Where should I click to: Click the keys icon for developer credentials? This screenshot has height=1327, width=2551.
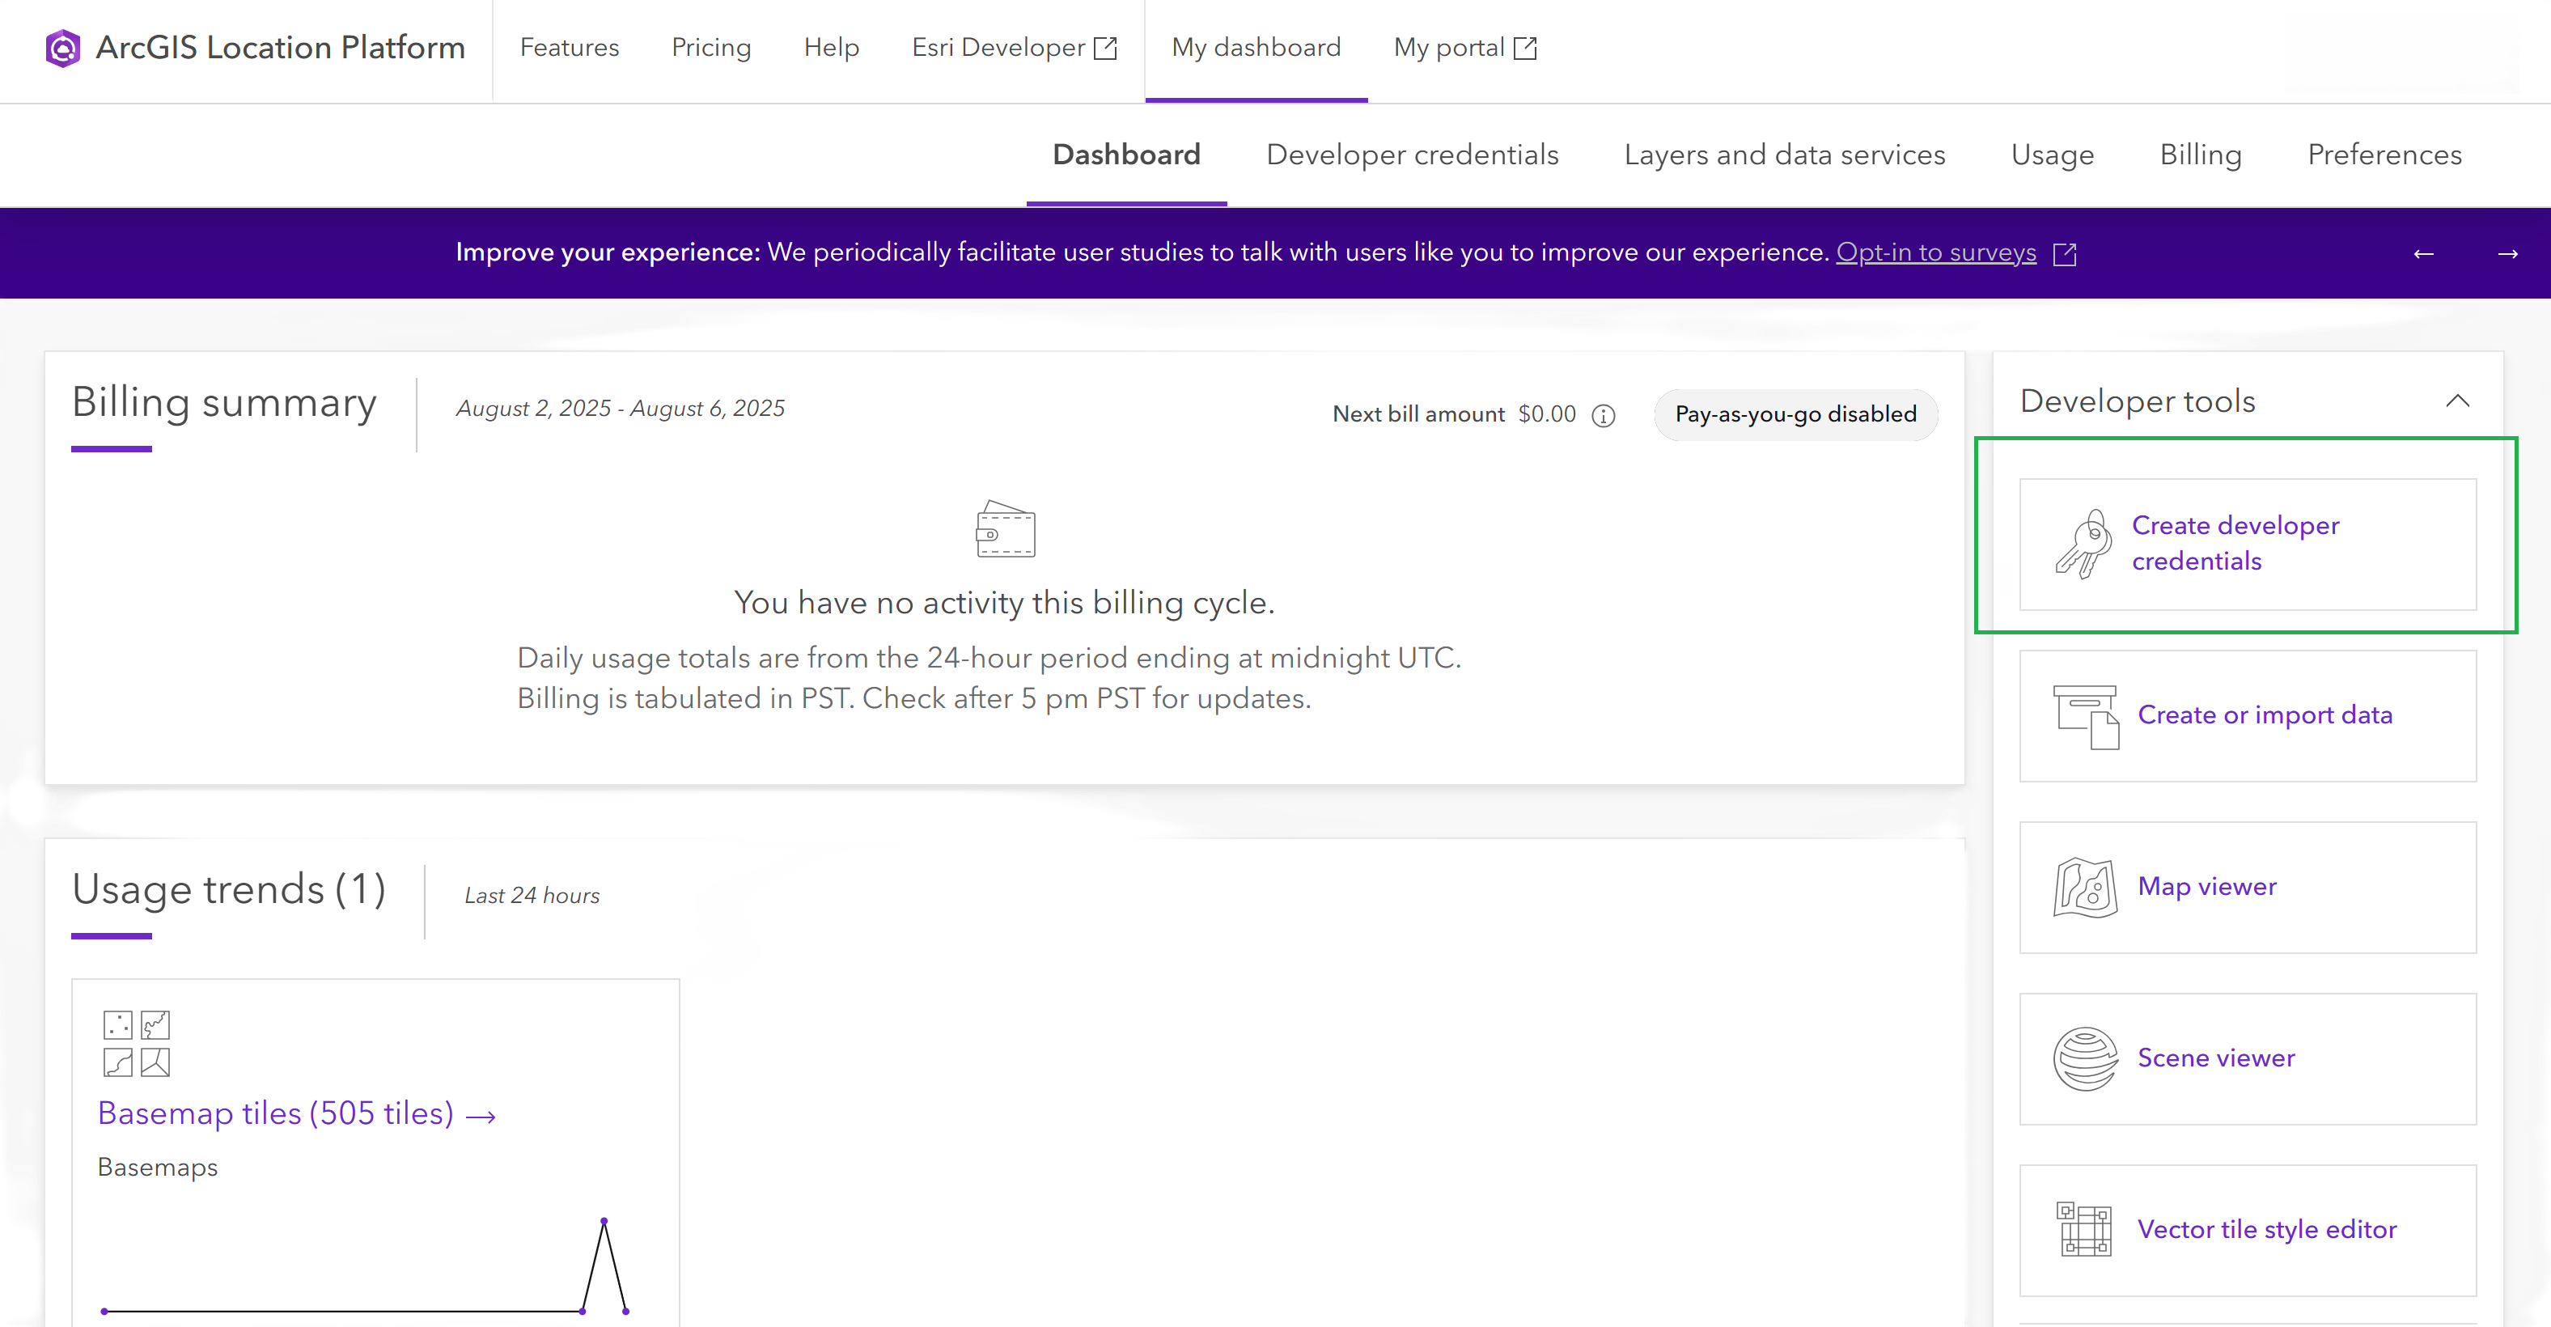coord(2085,544)
